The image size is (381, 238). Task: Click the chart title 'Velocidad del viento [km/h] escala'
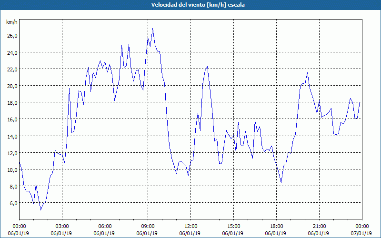tap(198, 5)
